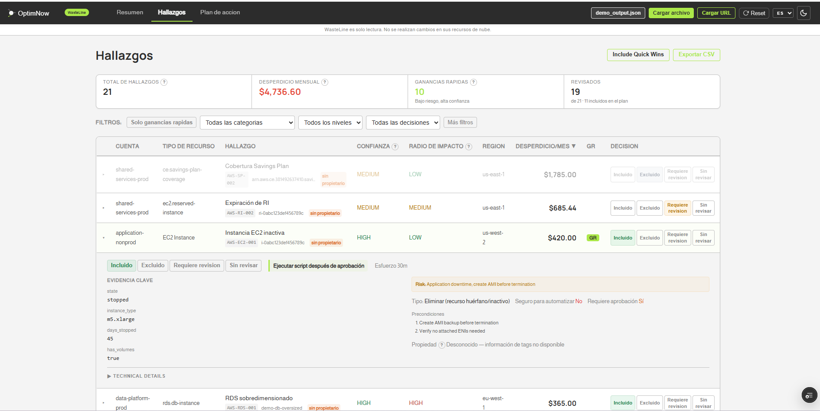
Task: Enable the Solo ganancias rapidas filter
Action: 161,122
